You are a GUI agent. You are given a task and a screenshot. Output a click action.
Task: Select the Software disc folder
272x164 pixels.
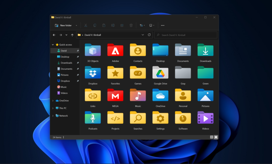point(183,118)
